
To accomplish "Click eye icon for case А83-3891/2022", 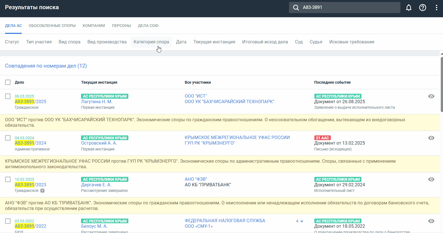I will tap(431, 221).
